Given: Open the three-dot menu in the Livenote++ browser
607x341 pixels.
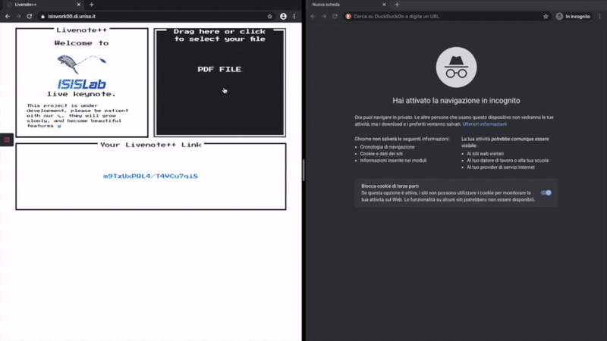Looking at the screenshot, I should pos(294,16).
